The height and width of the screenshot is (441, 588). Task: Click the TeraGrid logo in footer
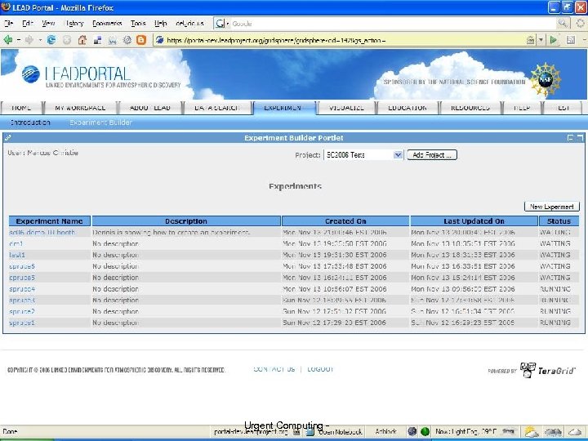pyautogui.click(x=547, y=370)
